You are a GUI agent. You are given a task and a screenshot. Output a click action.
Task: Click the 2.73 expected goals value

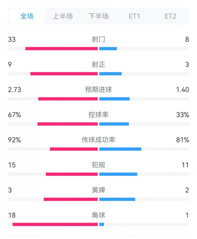click(x=15, y=90)
